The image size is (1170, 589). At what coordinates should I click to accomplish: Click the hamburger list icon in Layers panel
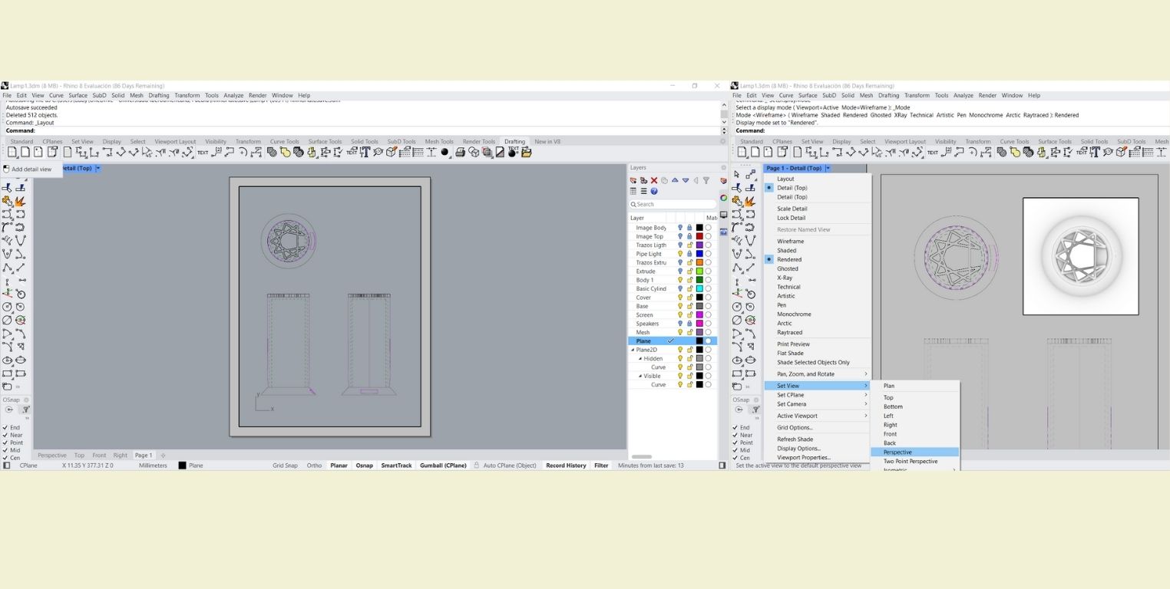point(643,192)
